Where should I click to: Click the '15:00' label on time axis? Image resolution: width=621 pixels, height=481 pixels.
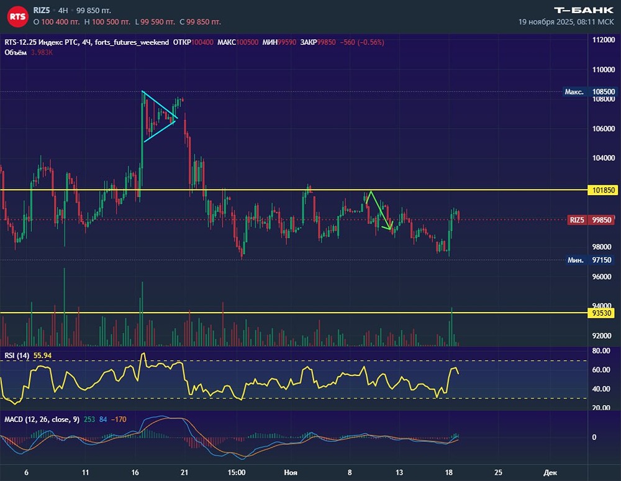pyautogui.click(x=237, y=472)
